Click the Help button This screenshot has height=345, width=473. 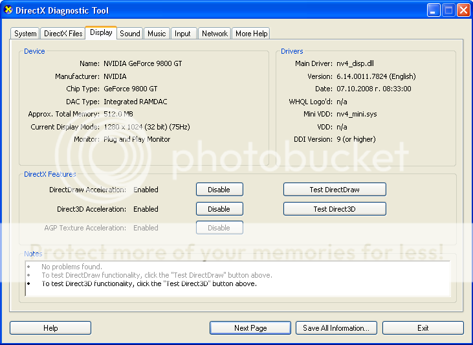point(50,328)
